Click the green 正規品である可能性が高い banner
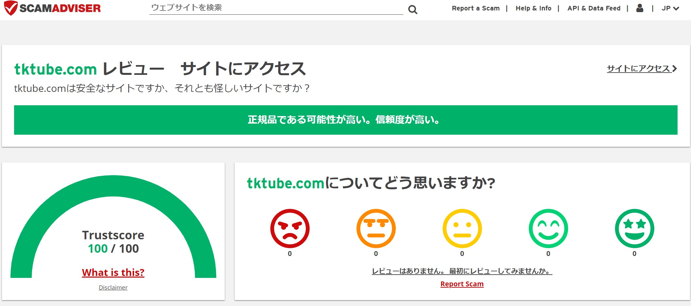 tap(346, 120)
